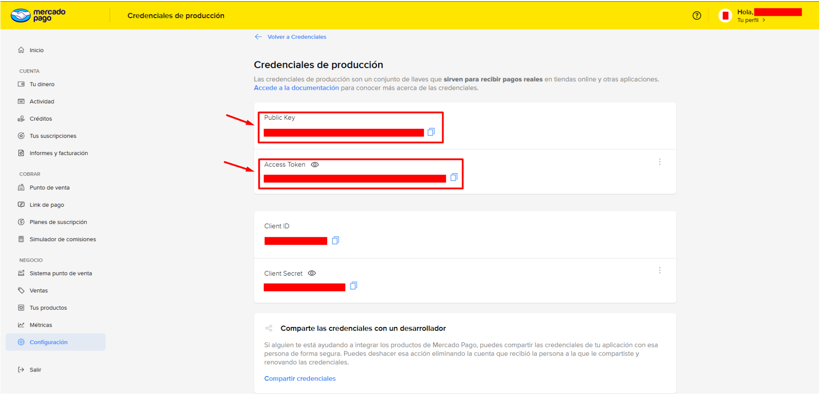Open the help question mark icon

[697, 15]
